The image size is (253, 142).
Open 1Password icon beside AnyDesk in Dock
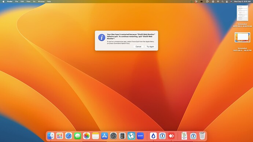coord(162,136)
